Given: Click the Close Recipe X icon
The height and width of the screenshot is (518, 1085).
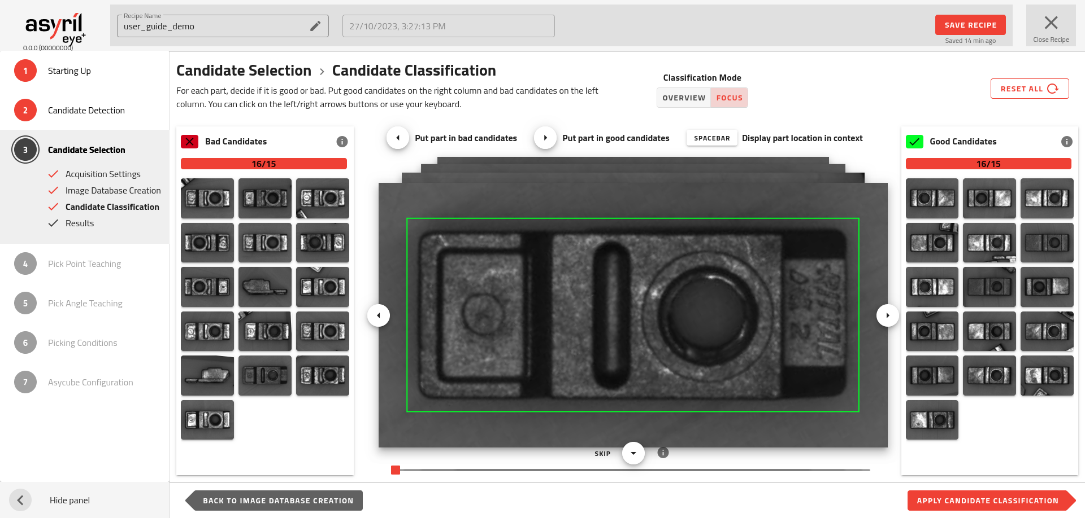Looking at the screenshot, I should point(1051,23).
